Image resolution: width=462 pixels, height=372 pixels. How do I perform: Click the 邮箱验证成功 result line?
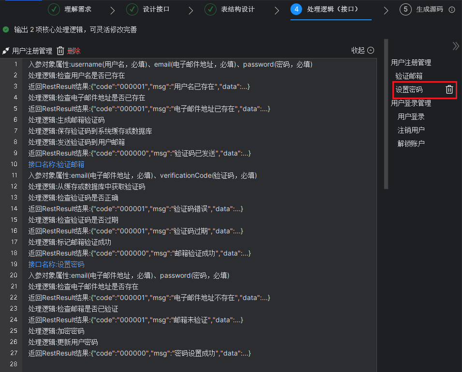tap(139, 253)
